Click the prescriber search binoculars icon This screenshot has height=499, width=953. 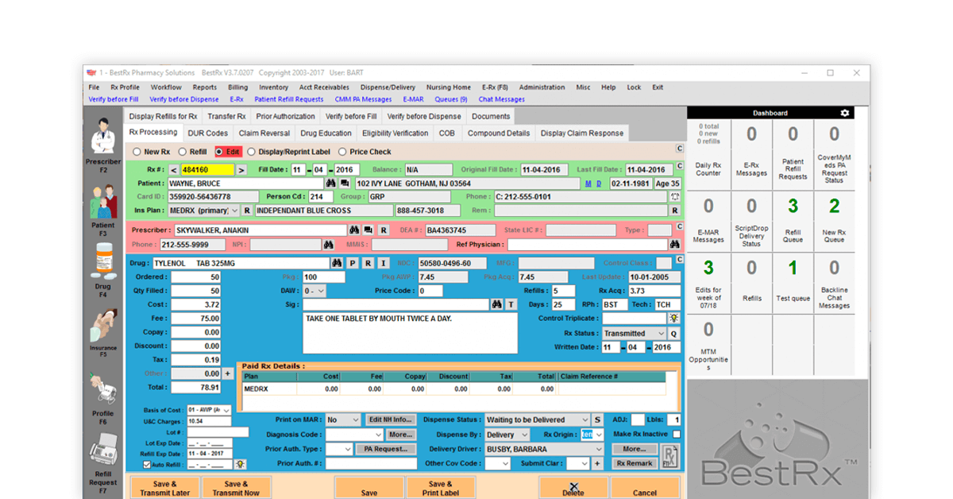[x=354, y=230]
